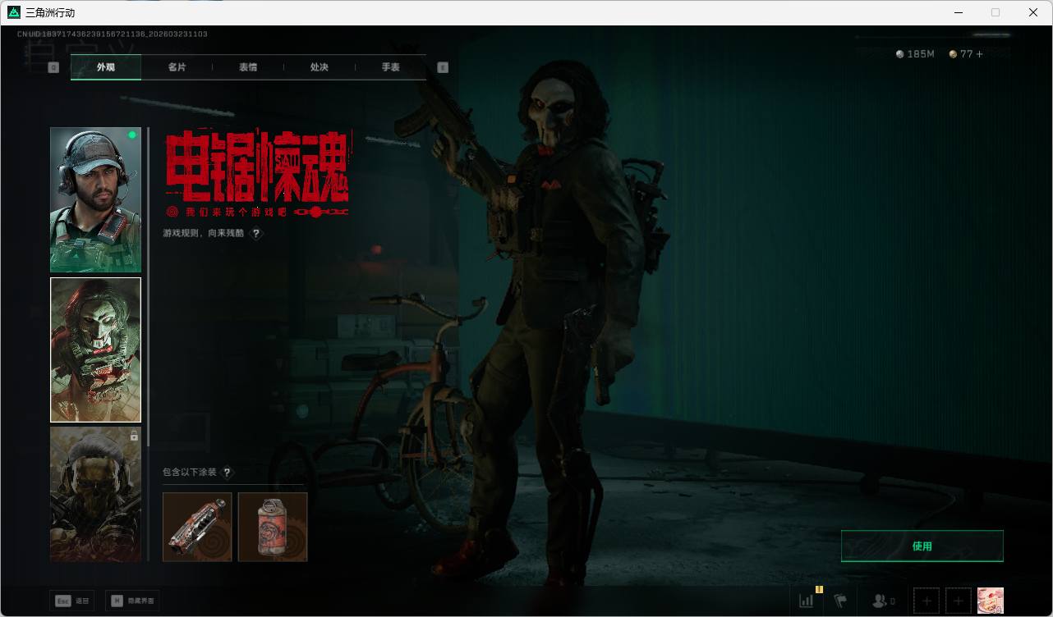The height and width of the screenshot is (617, 1053).
Task: Open the player avatar portrait
Action: tap(991, 601)
